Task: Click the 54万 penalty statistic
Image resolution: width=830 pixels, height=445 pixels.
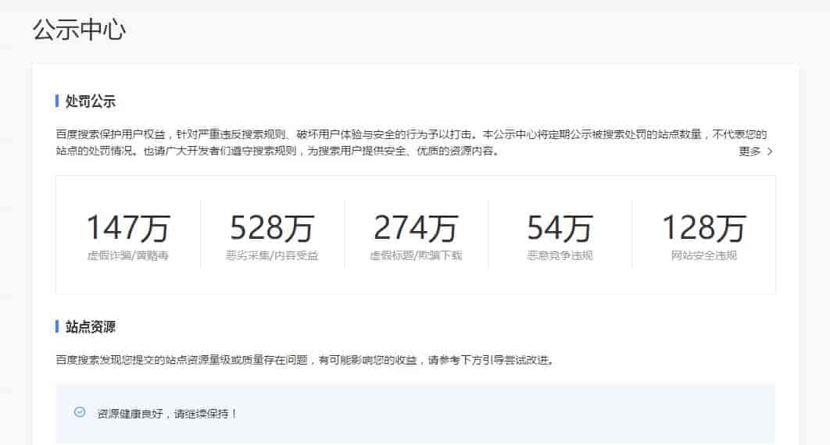Action: pos(560,227)
